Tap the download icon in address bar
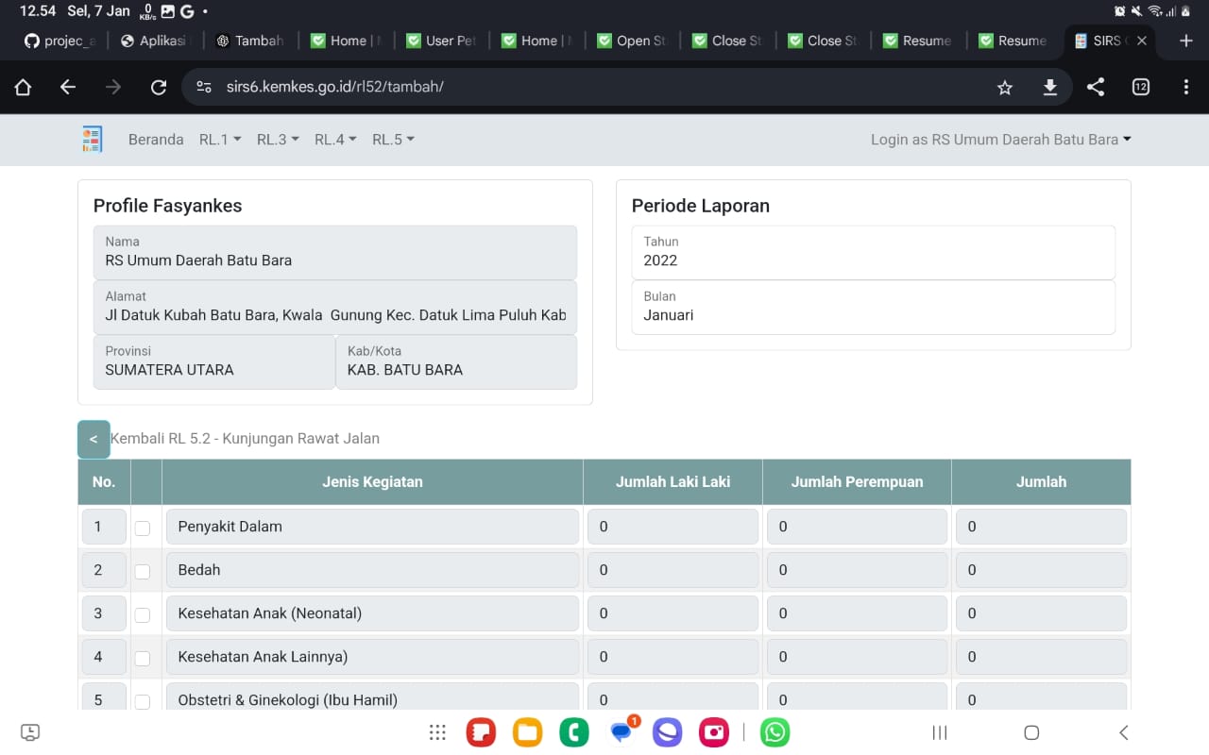The image size is (1209, 755). [x=1049, y=87]
